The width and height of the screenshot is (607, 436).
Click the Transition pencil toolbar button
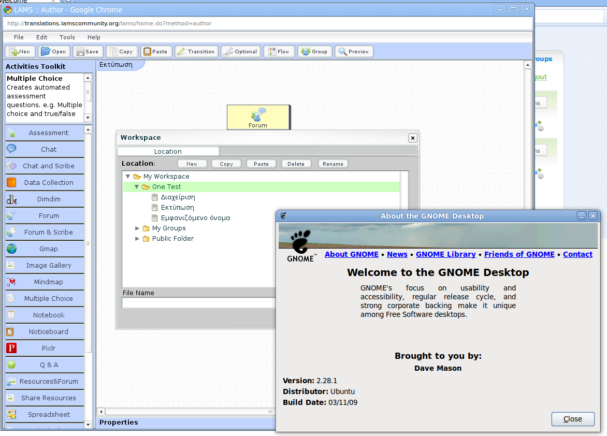click(x=196, y=52)
